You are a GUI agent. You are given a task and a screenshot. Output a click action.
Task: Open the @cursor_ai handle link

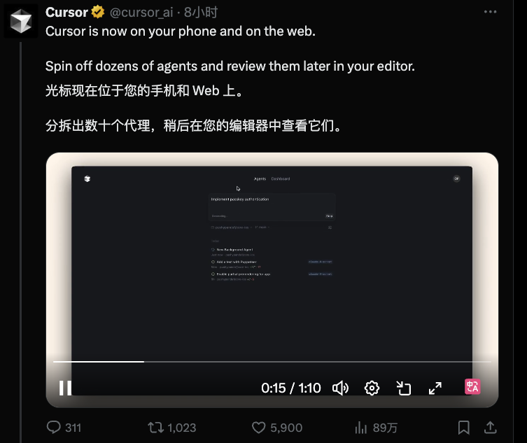pos(141,13)
